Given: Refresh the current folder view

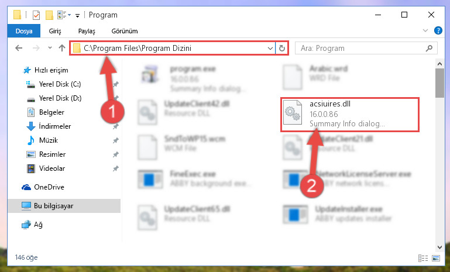Looking at the screenshot, I should click(x=282, y=48).
